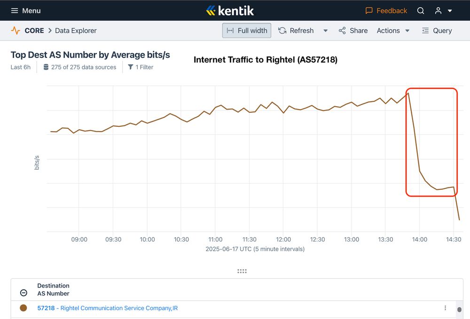This screenshot has width=470, height=319.
Task: Click the CORE pulse icon
Action: pos(16,31)
